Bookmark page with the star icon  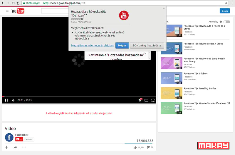click(x=226, y=3)
